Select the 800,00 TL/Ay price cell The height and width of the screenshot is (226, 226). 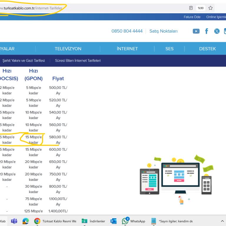pyautogui.click(x=58, y=189)
